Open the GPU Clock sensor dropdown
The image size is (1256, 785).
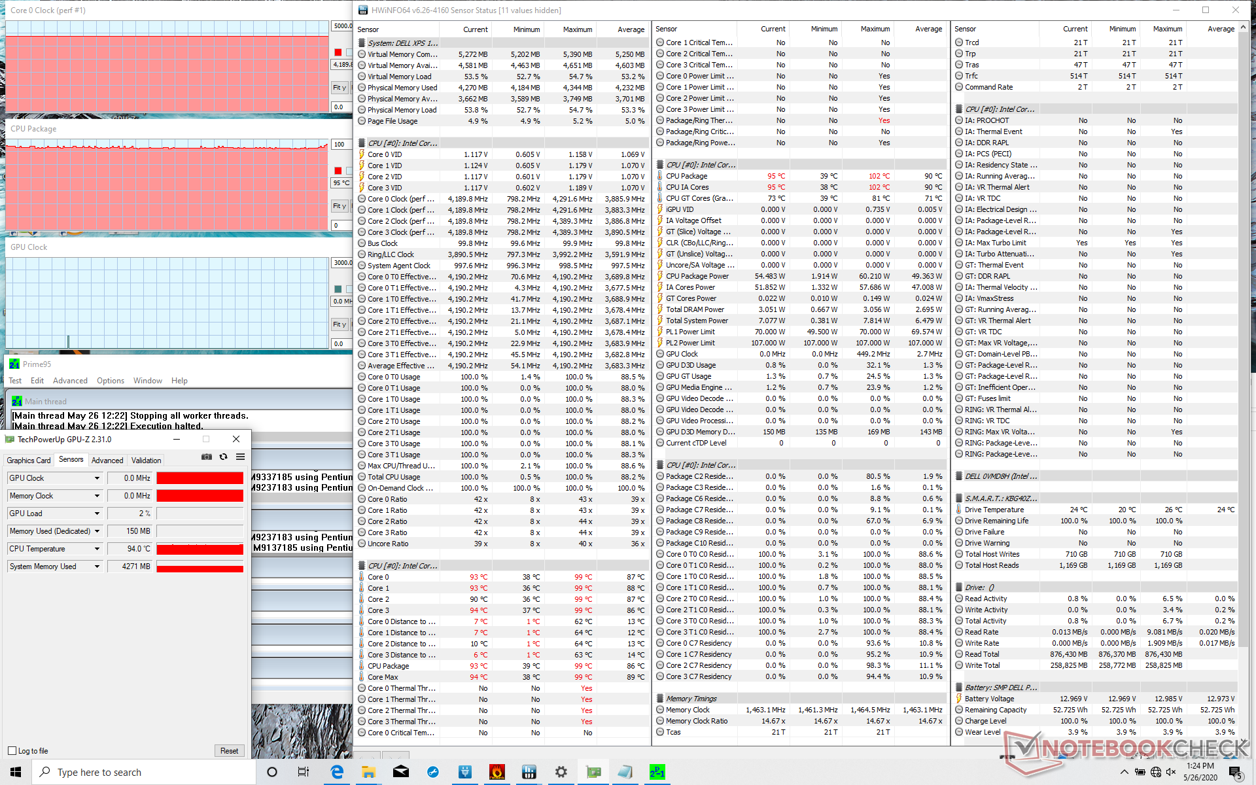pyautogui.click(x=97, y=478)
